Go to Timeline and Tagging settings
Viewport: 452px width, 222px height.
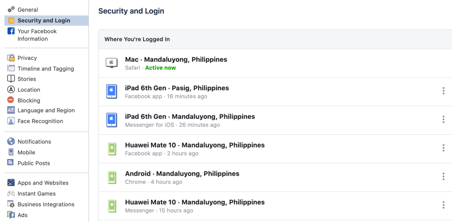(46, 69)
